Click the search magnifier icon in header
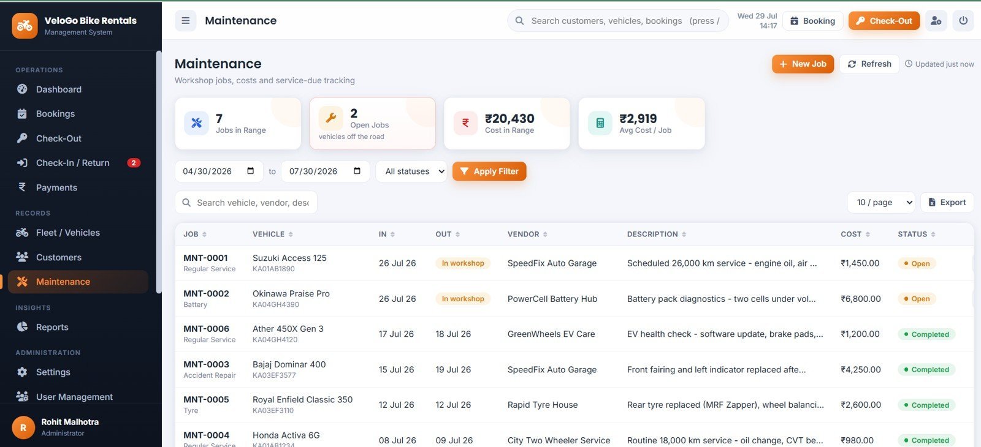Screen dimensions: 981x447 519,21
